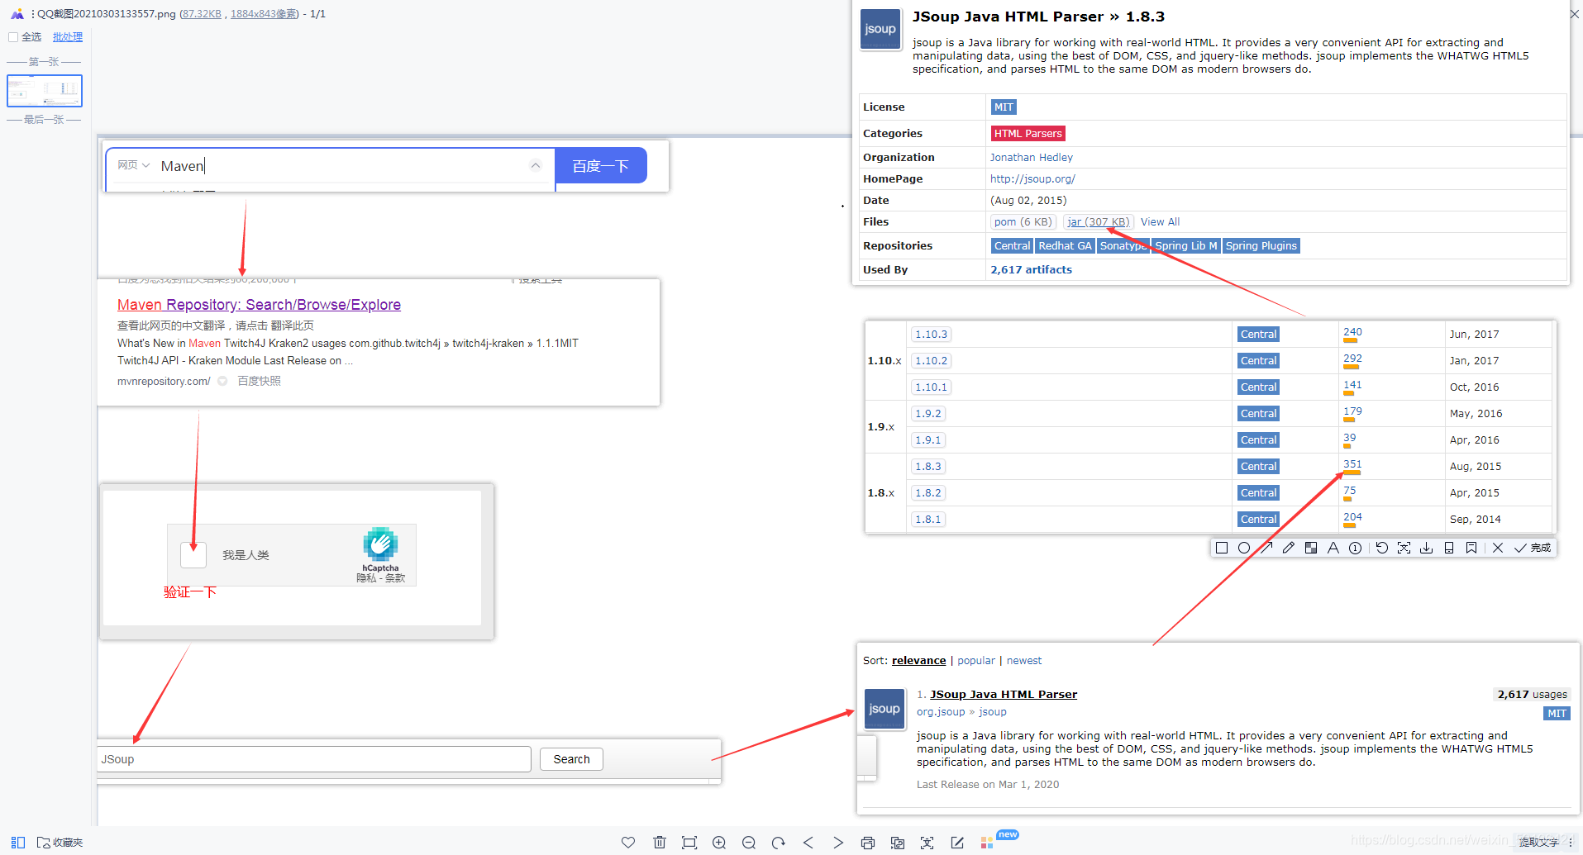1583x855 pixels.
Task: Tick the 全选 select-all checkbox
Action: [x=13, y=37]
